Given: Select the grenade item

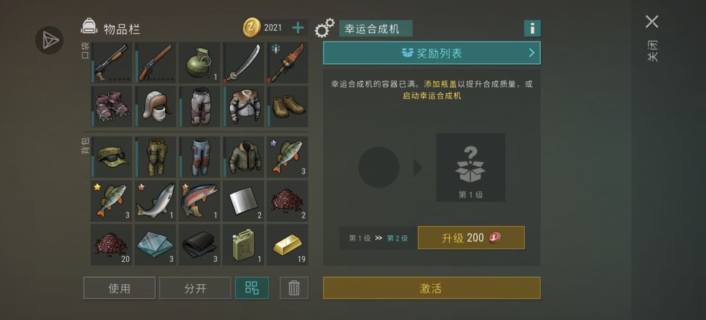Looking at the screenshot, I should [199, 63].
